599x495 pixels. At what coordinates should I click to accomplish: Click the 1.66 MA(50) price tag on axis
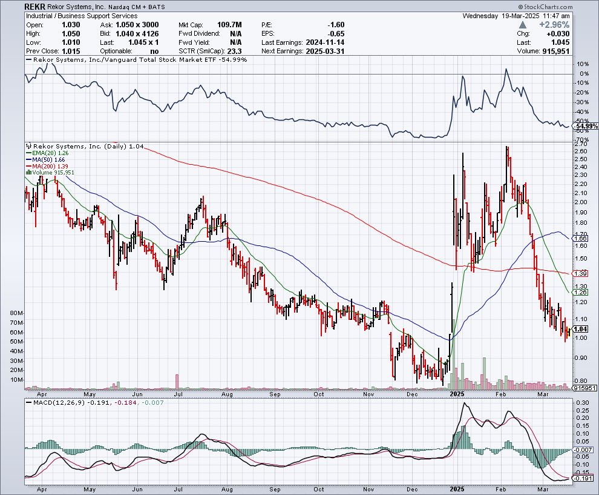(x=581, y=238)
